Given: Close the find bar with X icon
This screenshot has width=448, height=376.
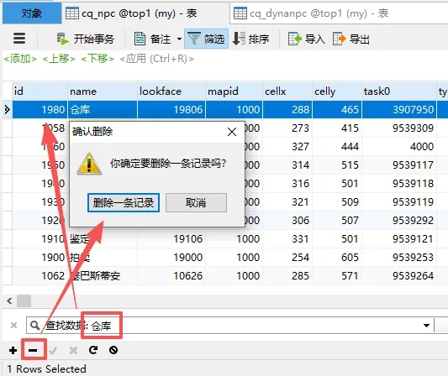Looking at the screenshot, I should pyautogui.click(x=13, y=325).
